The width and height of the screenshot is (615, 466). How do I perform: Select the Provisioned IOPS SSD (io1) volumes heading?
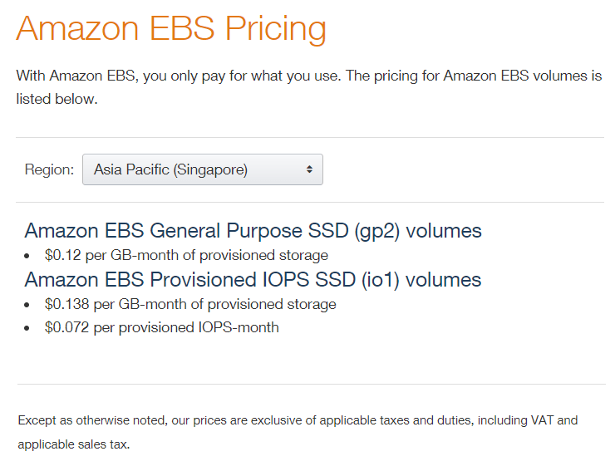[253, 279]
